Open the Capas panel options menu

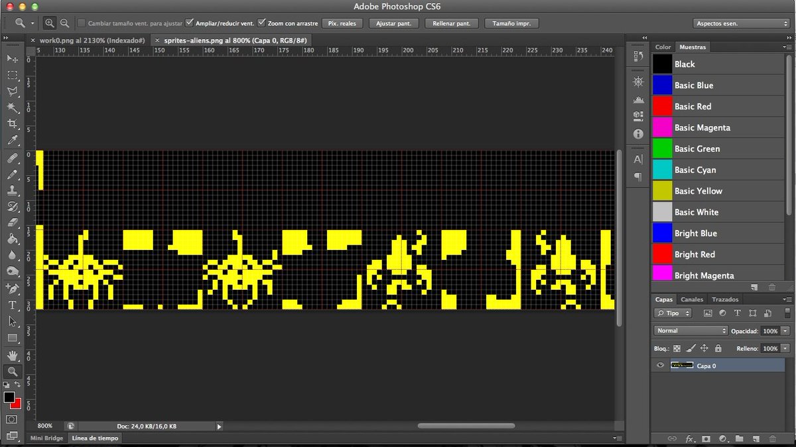pos(787,299)
